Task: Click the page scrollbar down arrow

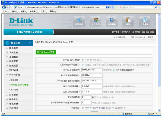Action: pos(159,110)
